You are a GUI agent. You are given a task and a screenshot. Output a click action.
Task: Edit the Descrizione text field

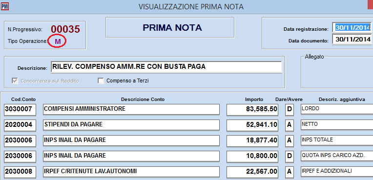click(x=166, y=67)
